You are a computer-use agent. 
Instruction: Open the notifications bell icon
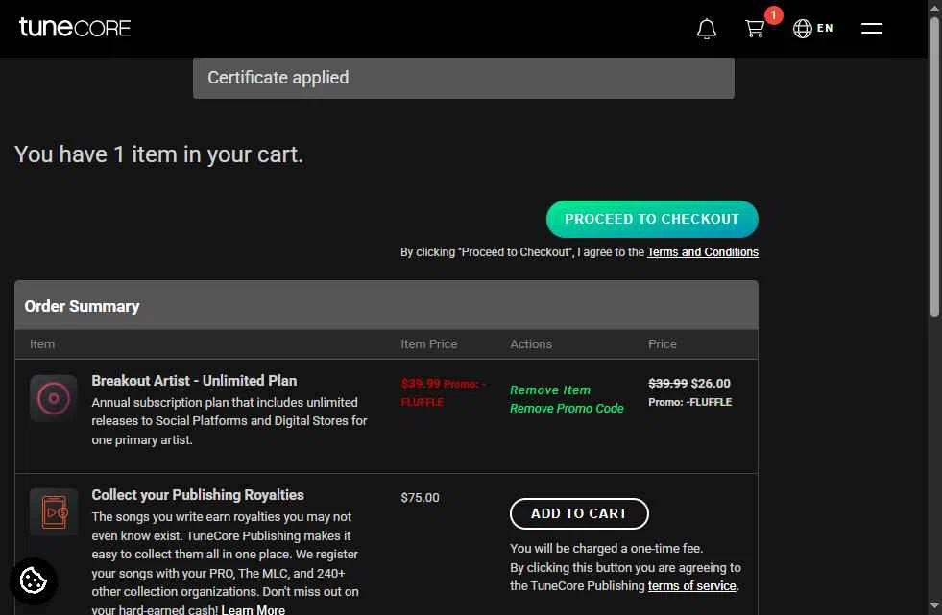tap(707, 28)
